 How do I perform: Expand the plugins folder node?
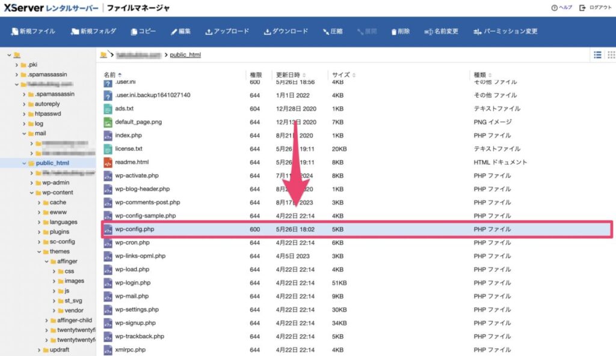[38, 232]
